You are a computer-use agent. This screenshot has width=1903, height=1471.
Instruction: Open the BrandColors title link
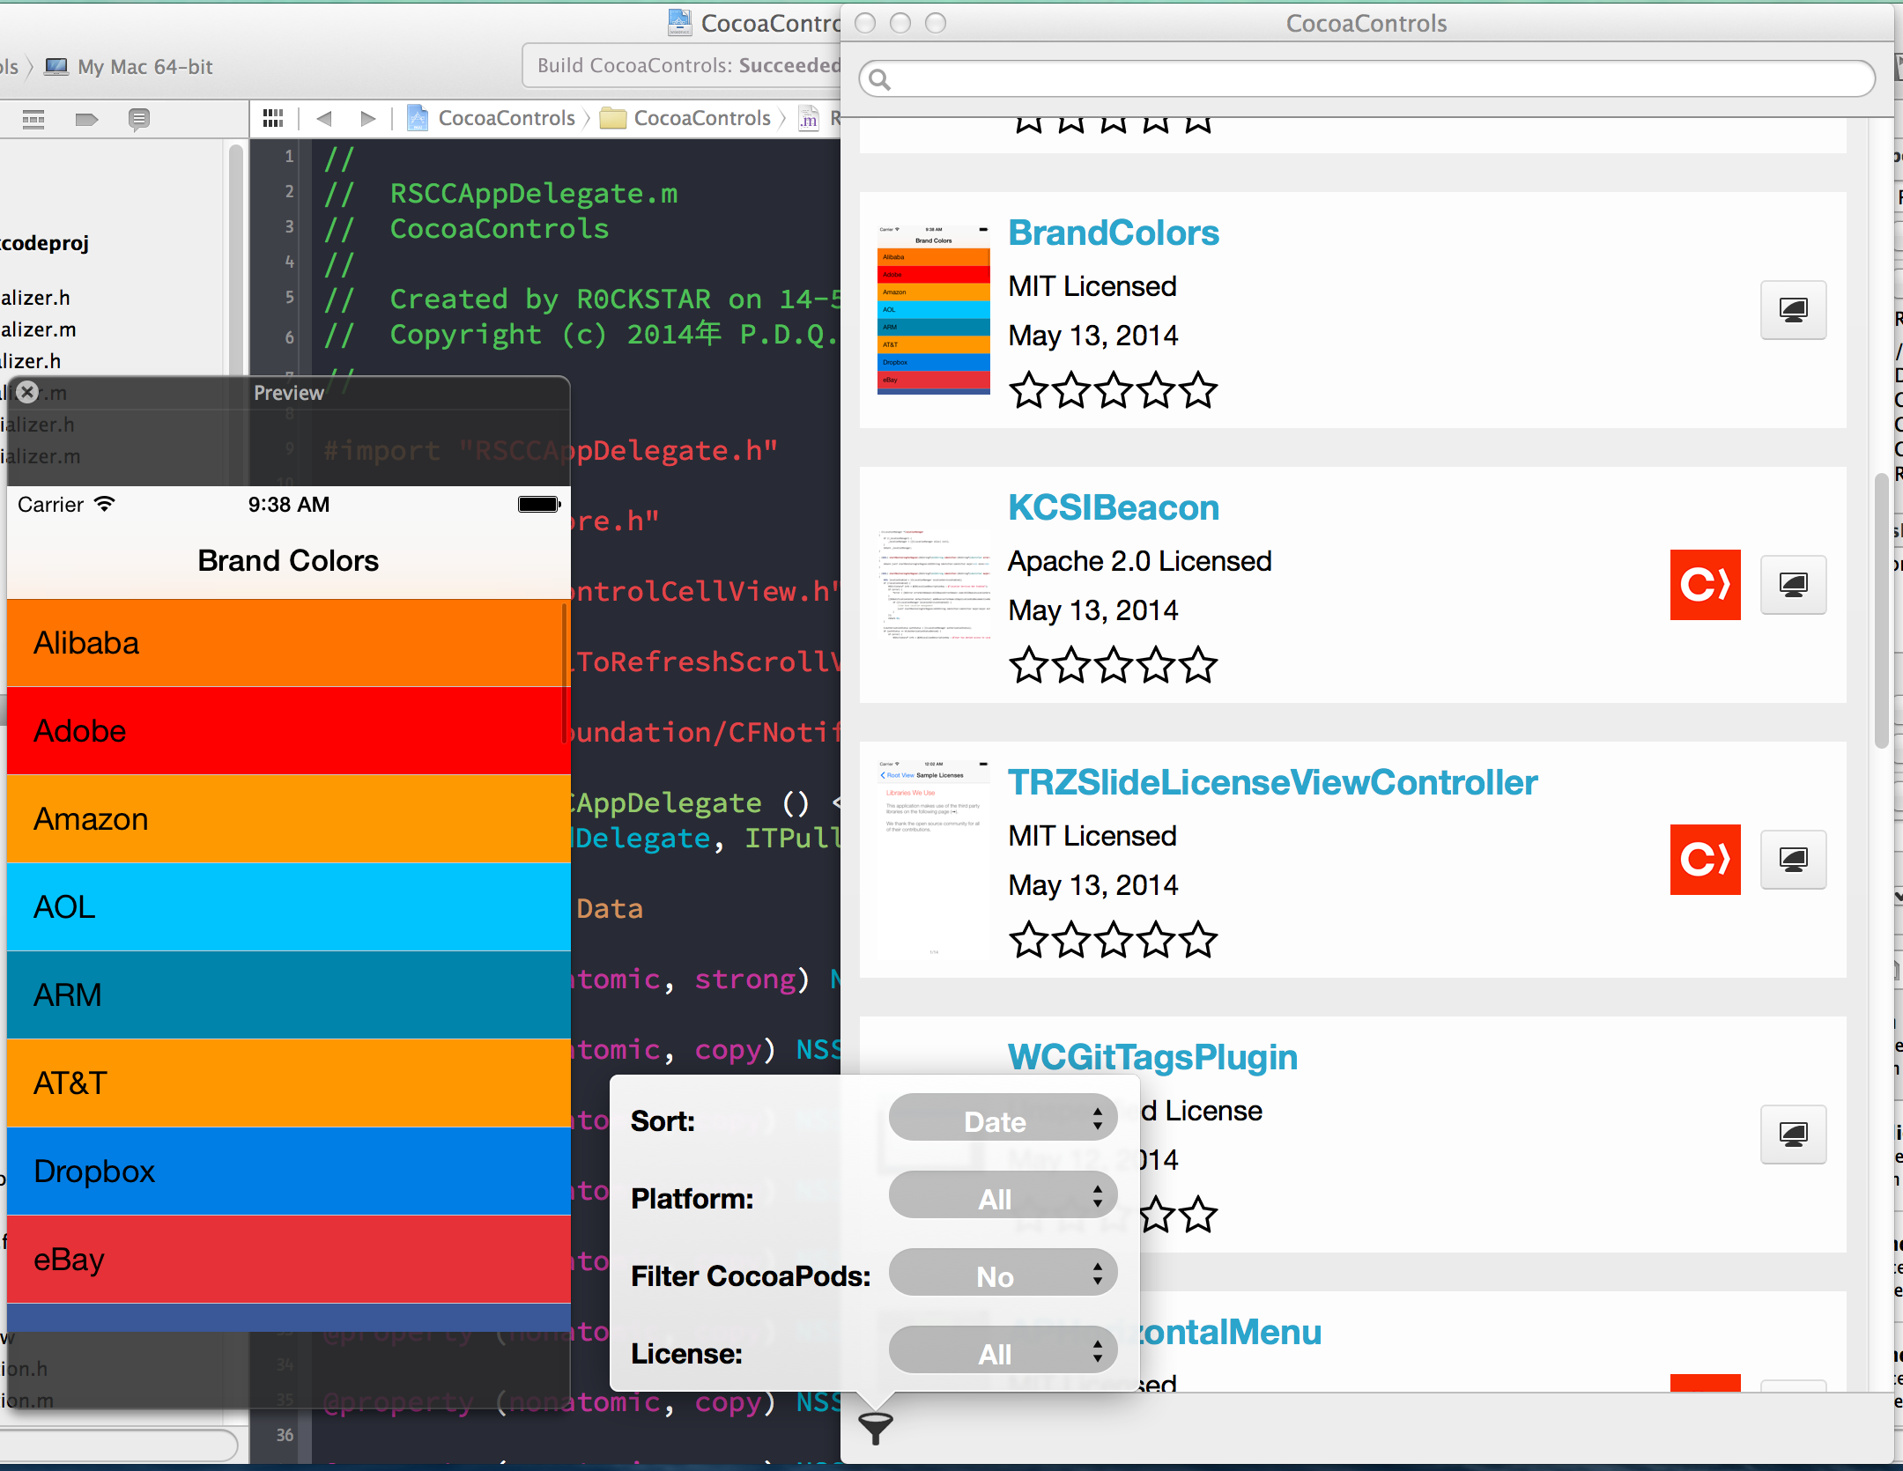pos(1113,233)
